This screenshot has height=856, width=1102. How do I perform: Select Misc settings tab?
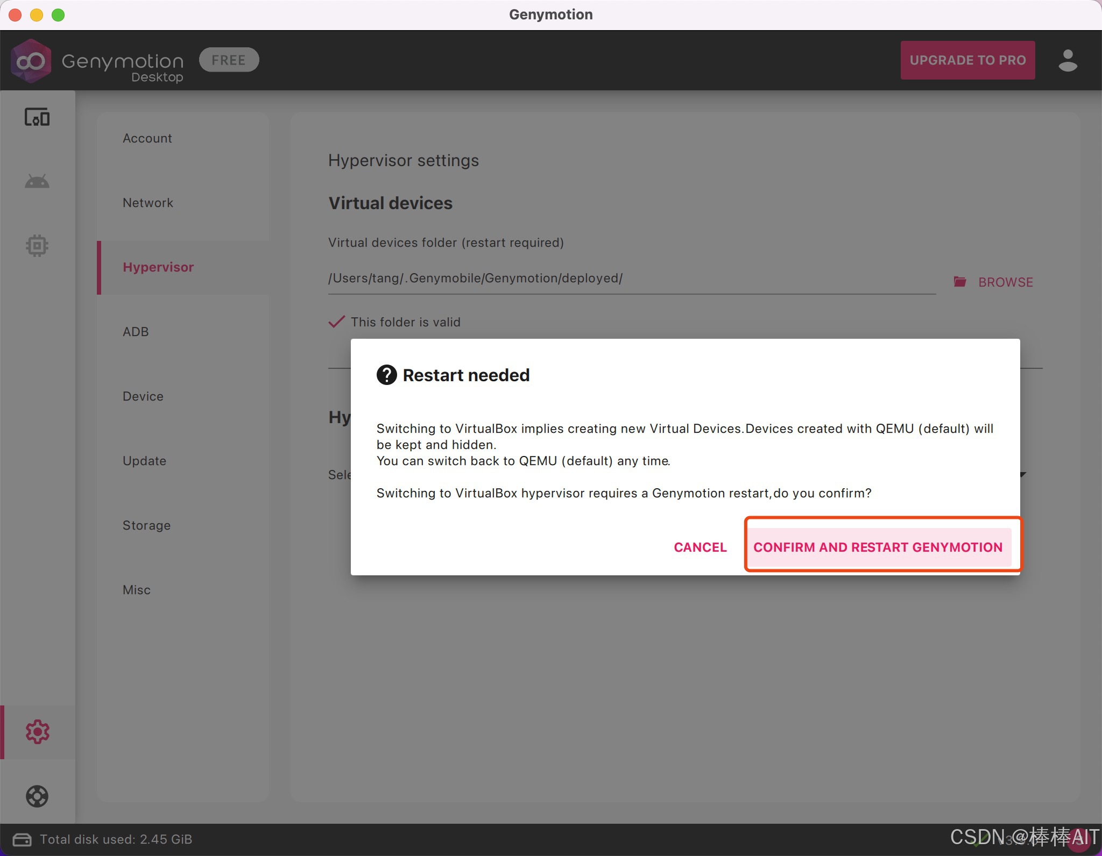[x=183, y=590]
